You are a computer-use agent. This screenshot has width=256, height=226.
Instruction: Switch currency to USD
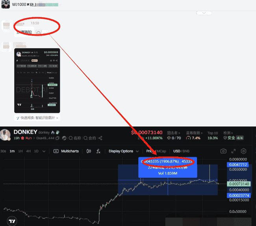point(177,151)
